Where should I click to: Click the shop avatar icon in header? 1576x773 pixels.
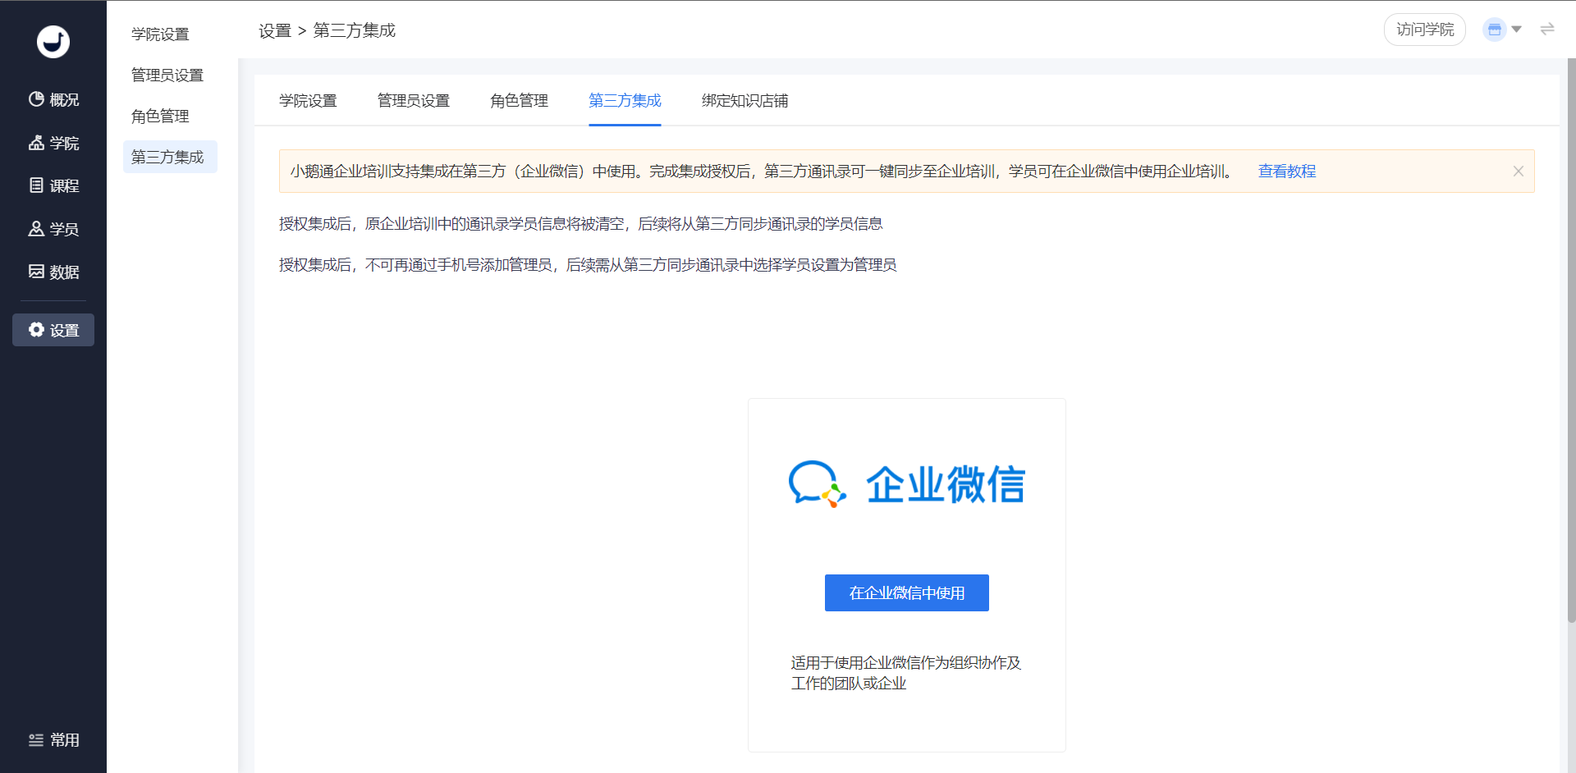[x=1495, y=30]
